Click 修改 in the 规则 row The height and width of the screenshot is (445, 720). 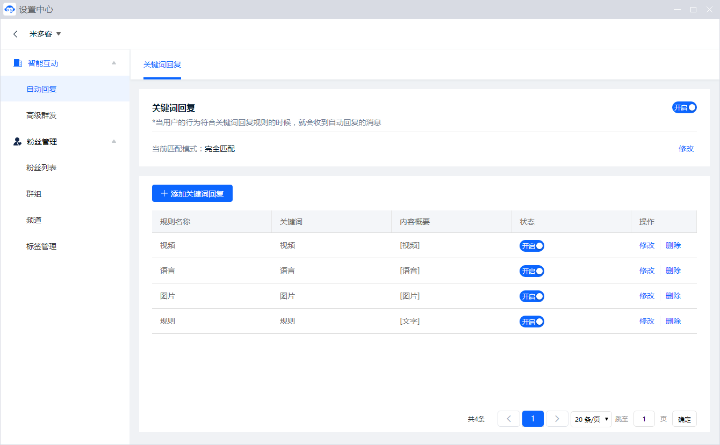[647, 321]
